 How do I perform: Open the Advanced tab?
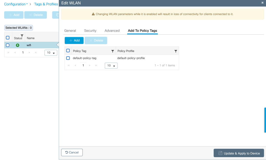pyautogui.click(x=112, y=31)
